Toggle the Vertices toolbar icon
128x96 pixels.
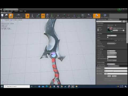79,16
